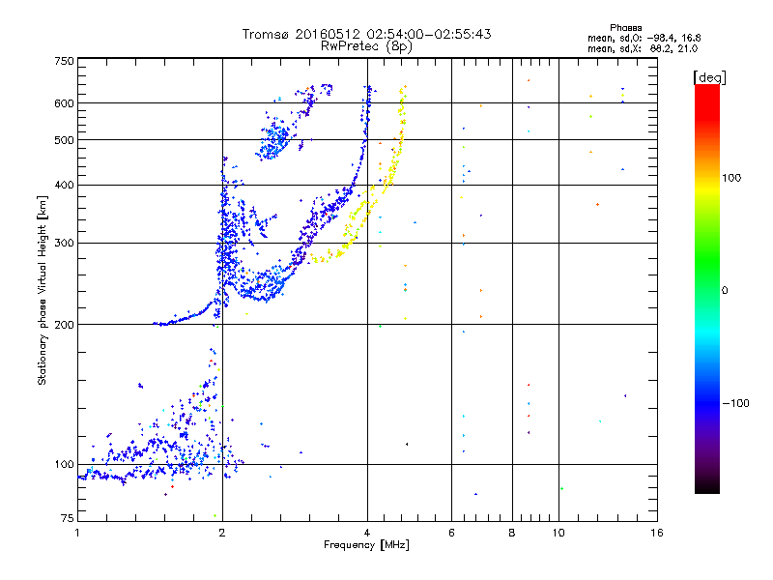
Task: Click the y-axis tick label '400'
Action: pos(64,185)
